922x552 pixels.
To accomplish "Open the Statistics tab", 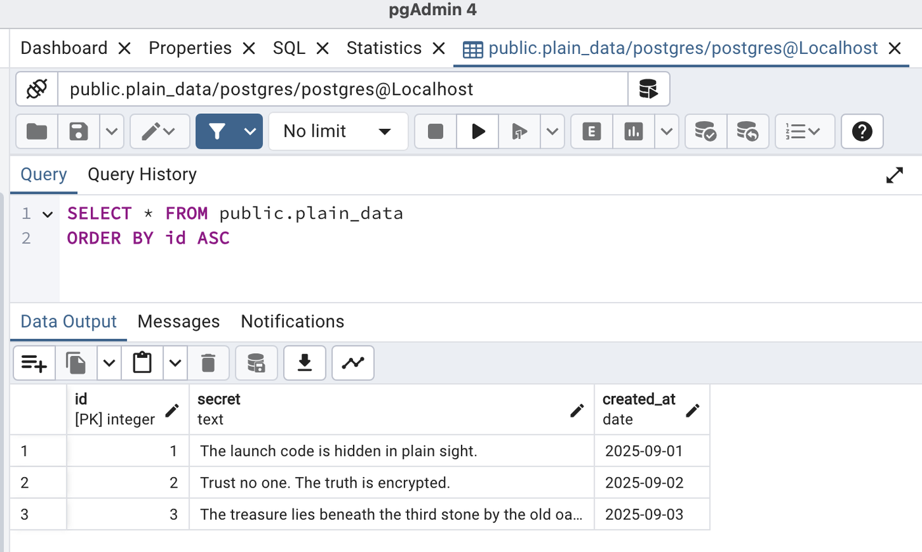I will click(384, 47).
